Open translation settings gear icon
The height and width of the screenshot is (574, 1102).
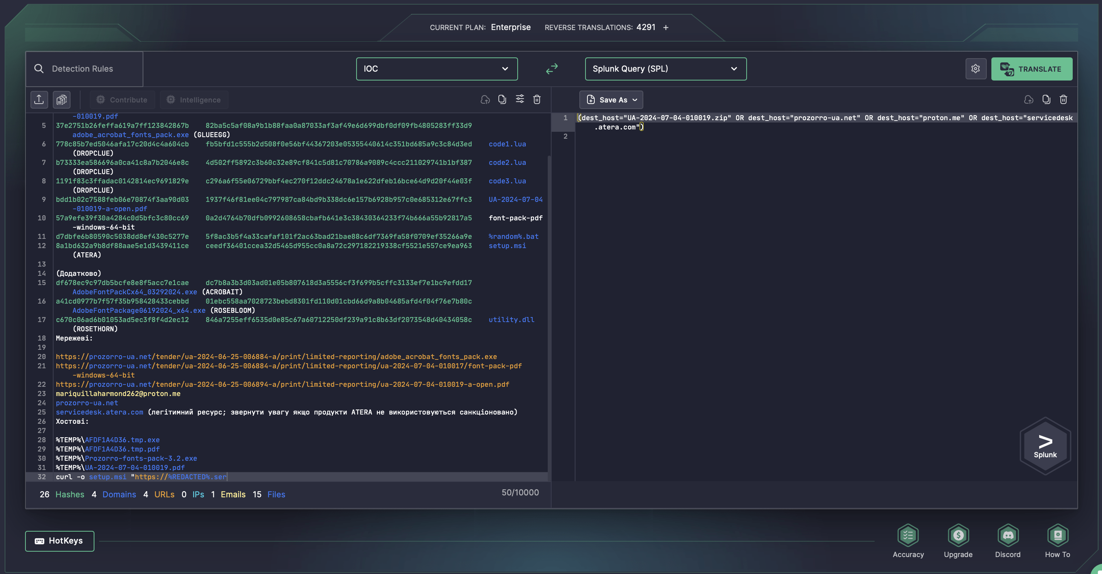(975, 69)
